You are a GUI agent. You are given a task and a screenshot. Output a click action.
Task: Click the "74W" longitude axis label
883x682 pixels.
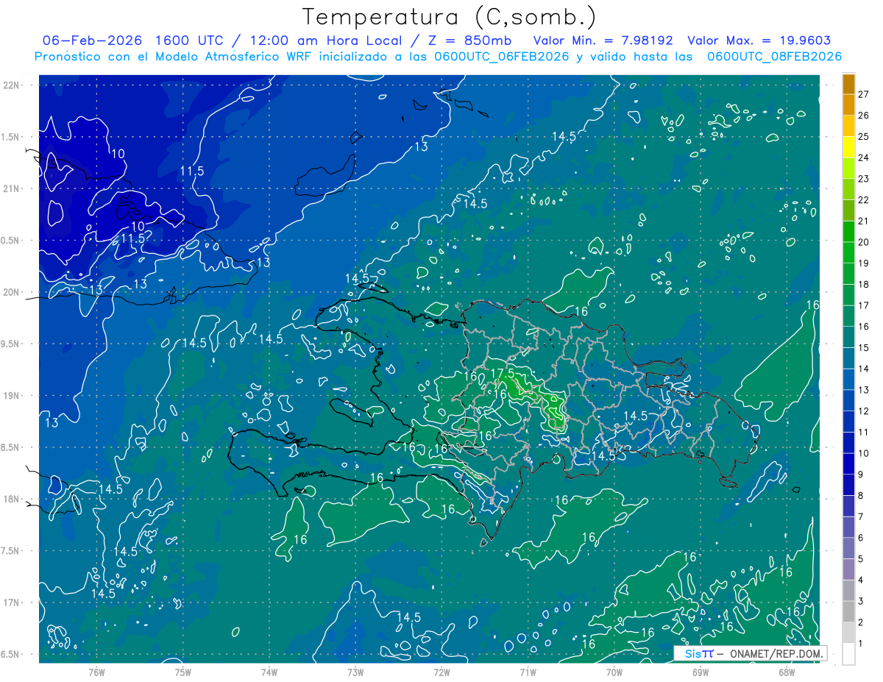click(x=269, y=672)
